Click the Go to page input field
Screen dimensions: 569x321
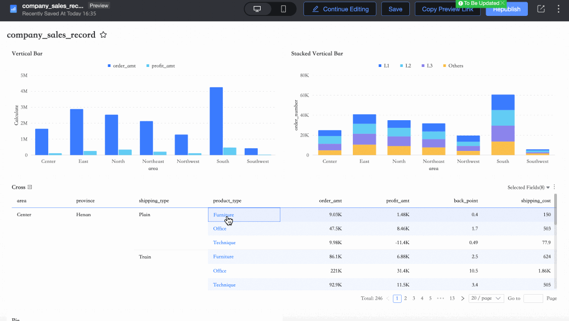533,299
